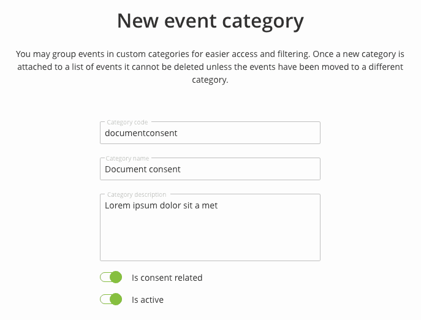Screen dimensions: 421x320
Task: Place cursor in the "documentconsent" text
Action: point(141,133)
